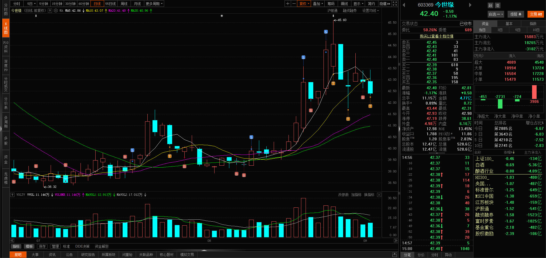Viewport: 546px width, 258px height.
Task: Open 叠加 overlay dropdown
Action: coord(318,4)
